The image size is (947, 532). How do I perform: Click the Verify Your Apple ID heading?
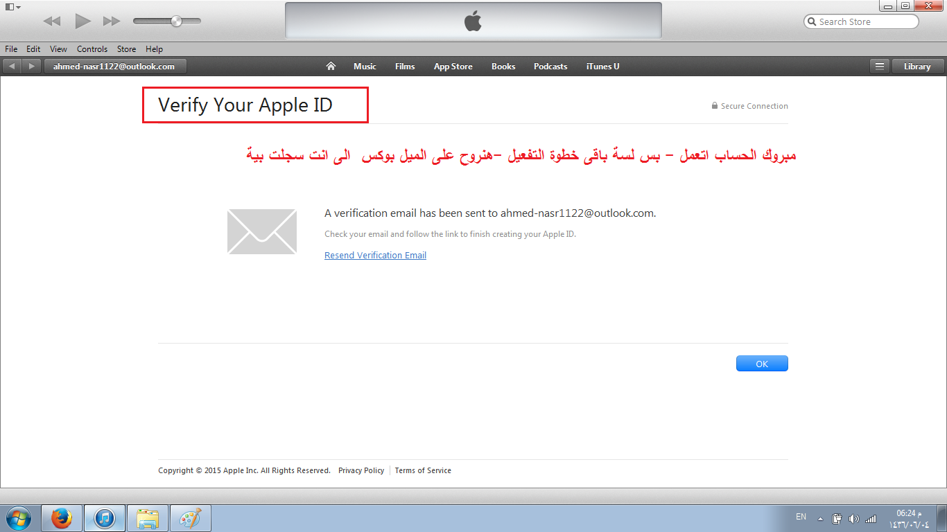click(245, 105)
